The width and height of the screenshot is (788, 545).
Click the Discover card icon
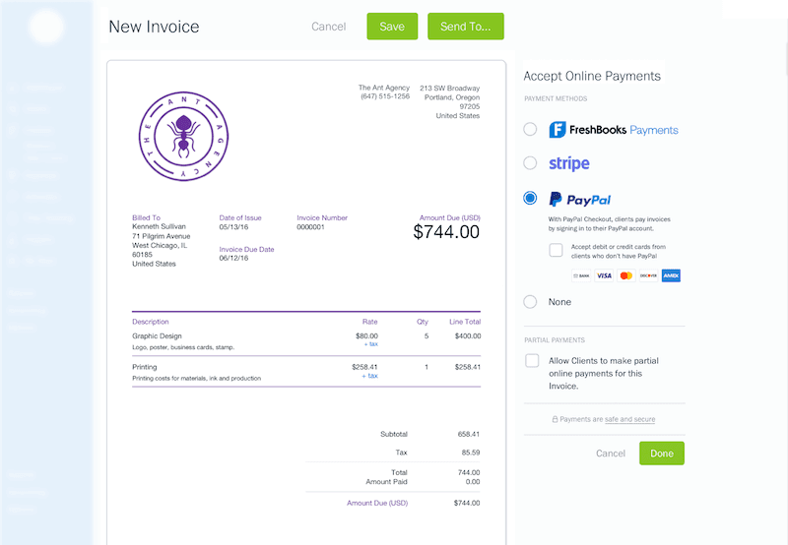[x=648, y=275]
